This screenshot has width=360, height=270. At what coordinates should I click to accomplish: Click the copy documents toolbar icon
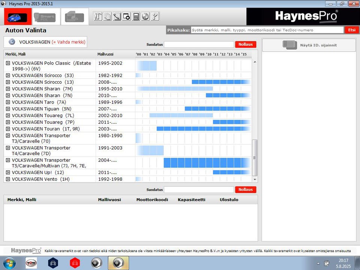[107, 16]
